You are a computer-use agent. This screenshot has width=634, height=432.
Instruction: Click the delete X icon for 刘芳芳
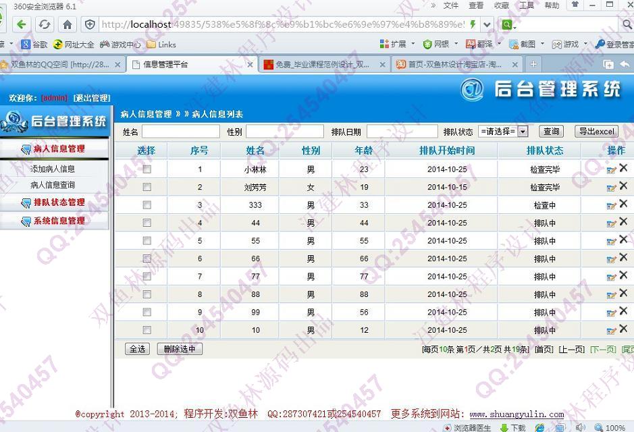point(623,186)
